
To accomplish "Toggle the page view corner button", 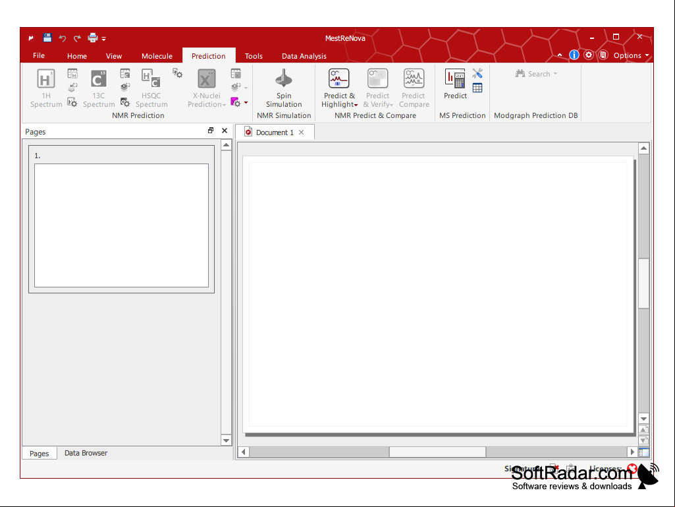I will (643, 452).
